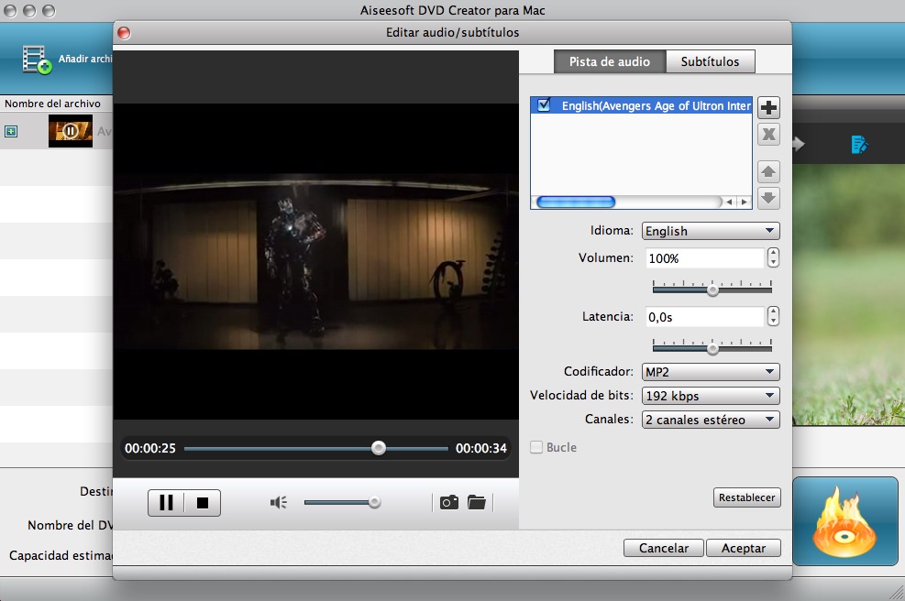The image size is (905, 601).
Task: Click the Restablecer button
Action: coord(747,497)
